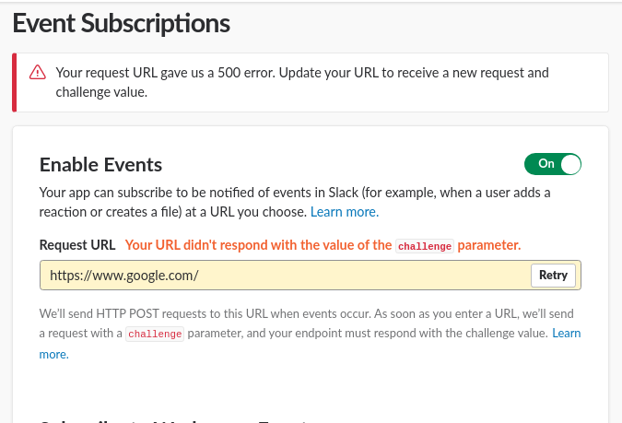Click the 500 error alert banner text
Screen dimensions: 622x423
(x=302, y=82)
